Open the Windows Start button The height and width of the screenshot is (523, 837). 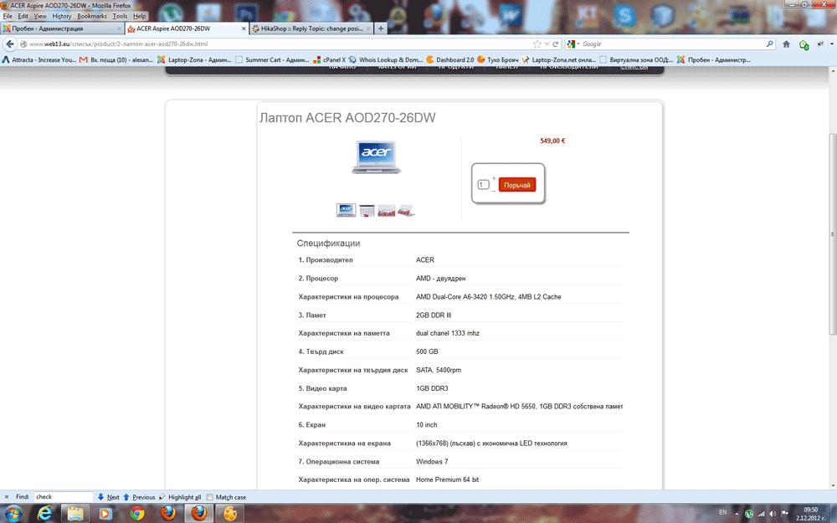point(13,514)
